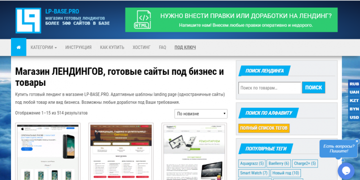
Task: Switch currency to RUB
Action: coord(354,84)
